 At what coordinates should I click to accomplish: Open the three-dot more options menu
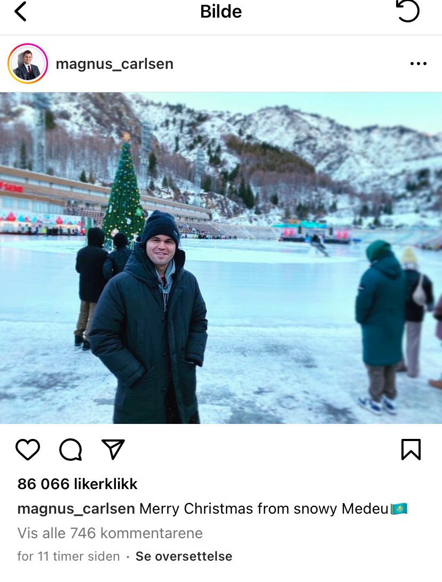(418, 64)
